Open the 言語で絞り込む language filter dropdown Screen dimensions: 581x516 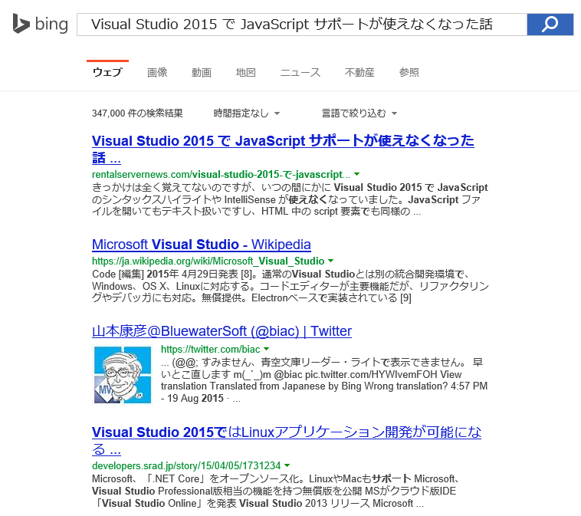[359, 113]
